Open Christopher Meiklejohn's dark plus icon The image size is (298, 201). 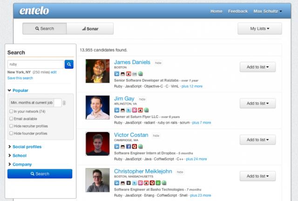129,183
